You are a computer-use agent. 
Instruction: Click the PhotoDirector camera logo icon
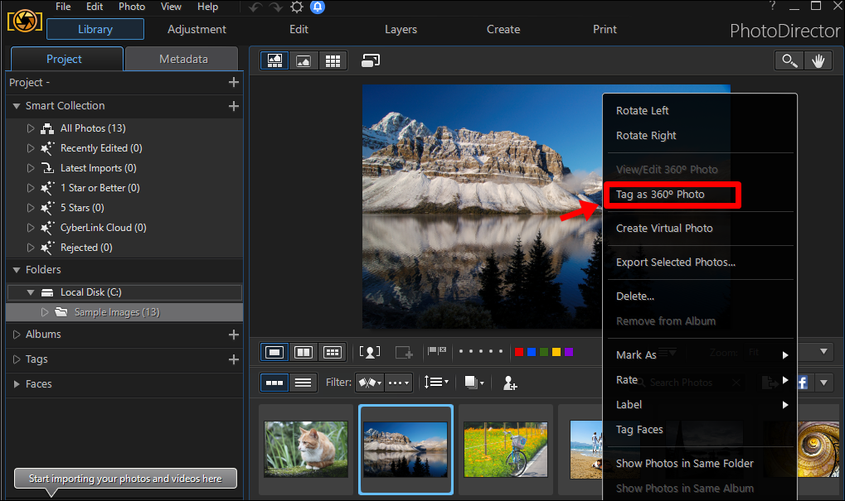point(24,22)
